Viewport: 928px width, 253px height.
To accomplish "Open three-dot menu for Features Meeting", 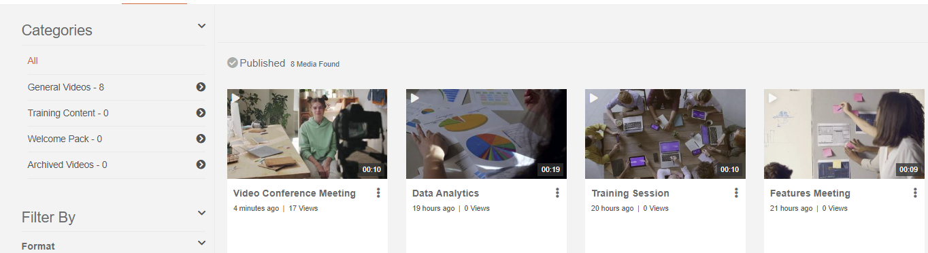I will pos(915,193).
